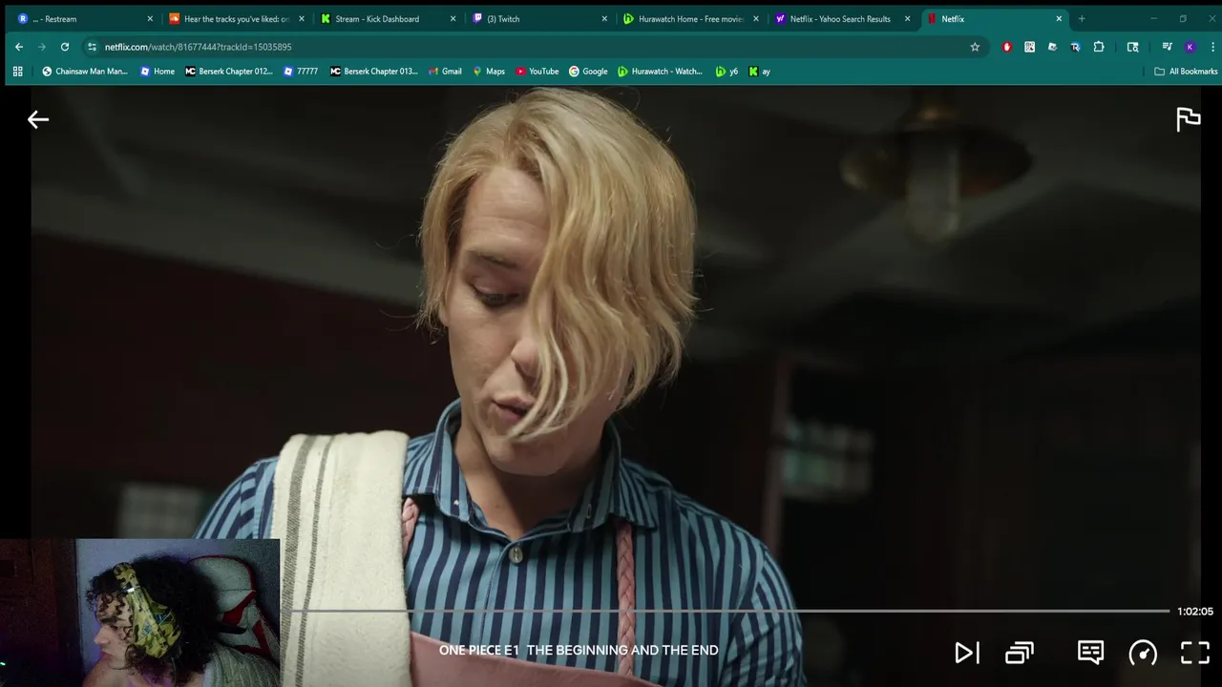
Task: Open Berserk Chapter 012 bookmark
Action: point(229,72)
